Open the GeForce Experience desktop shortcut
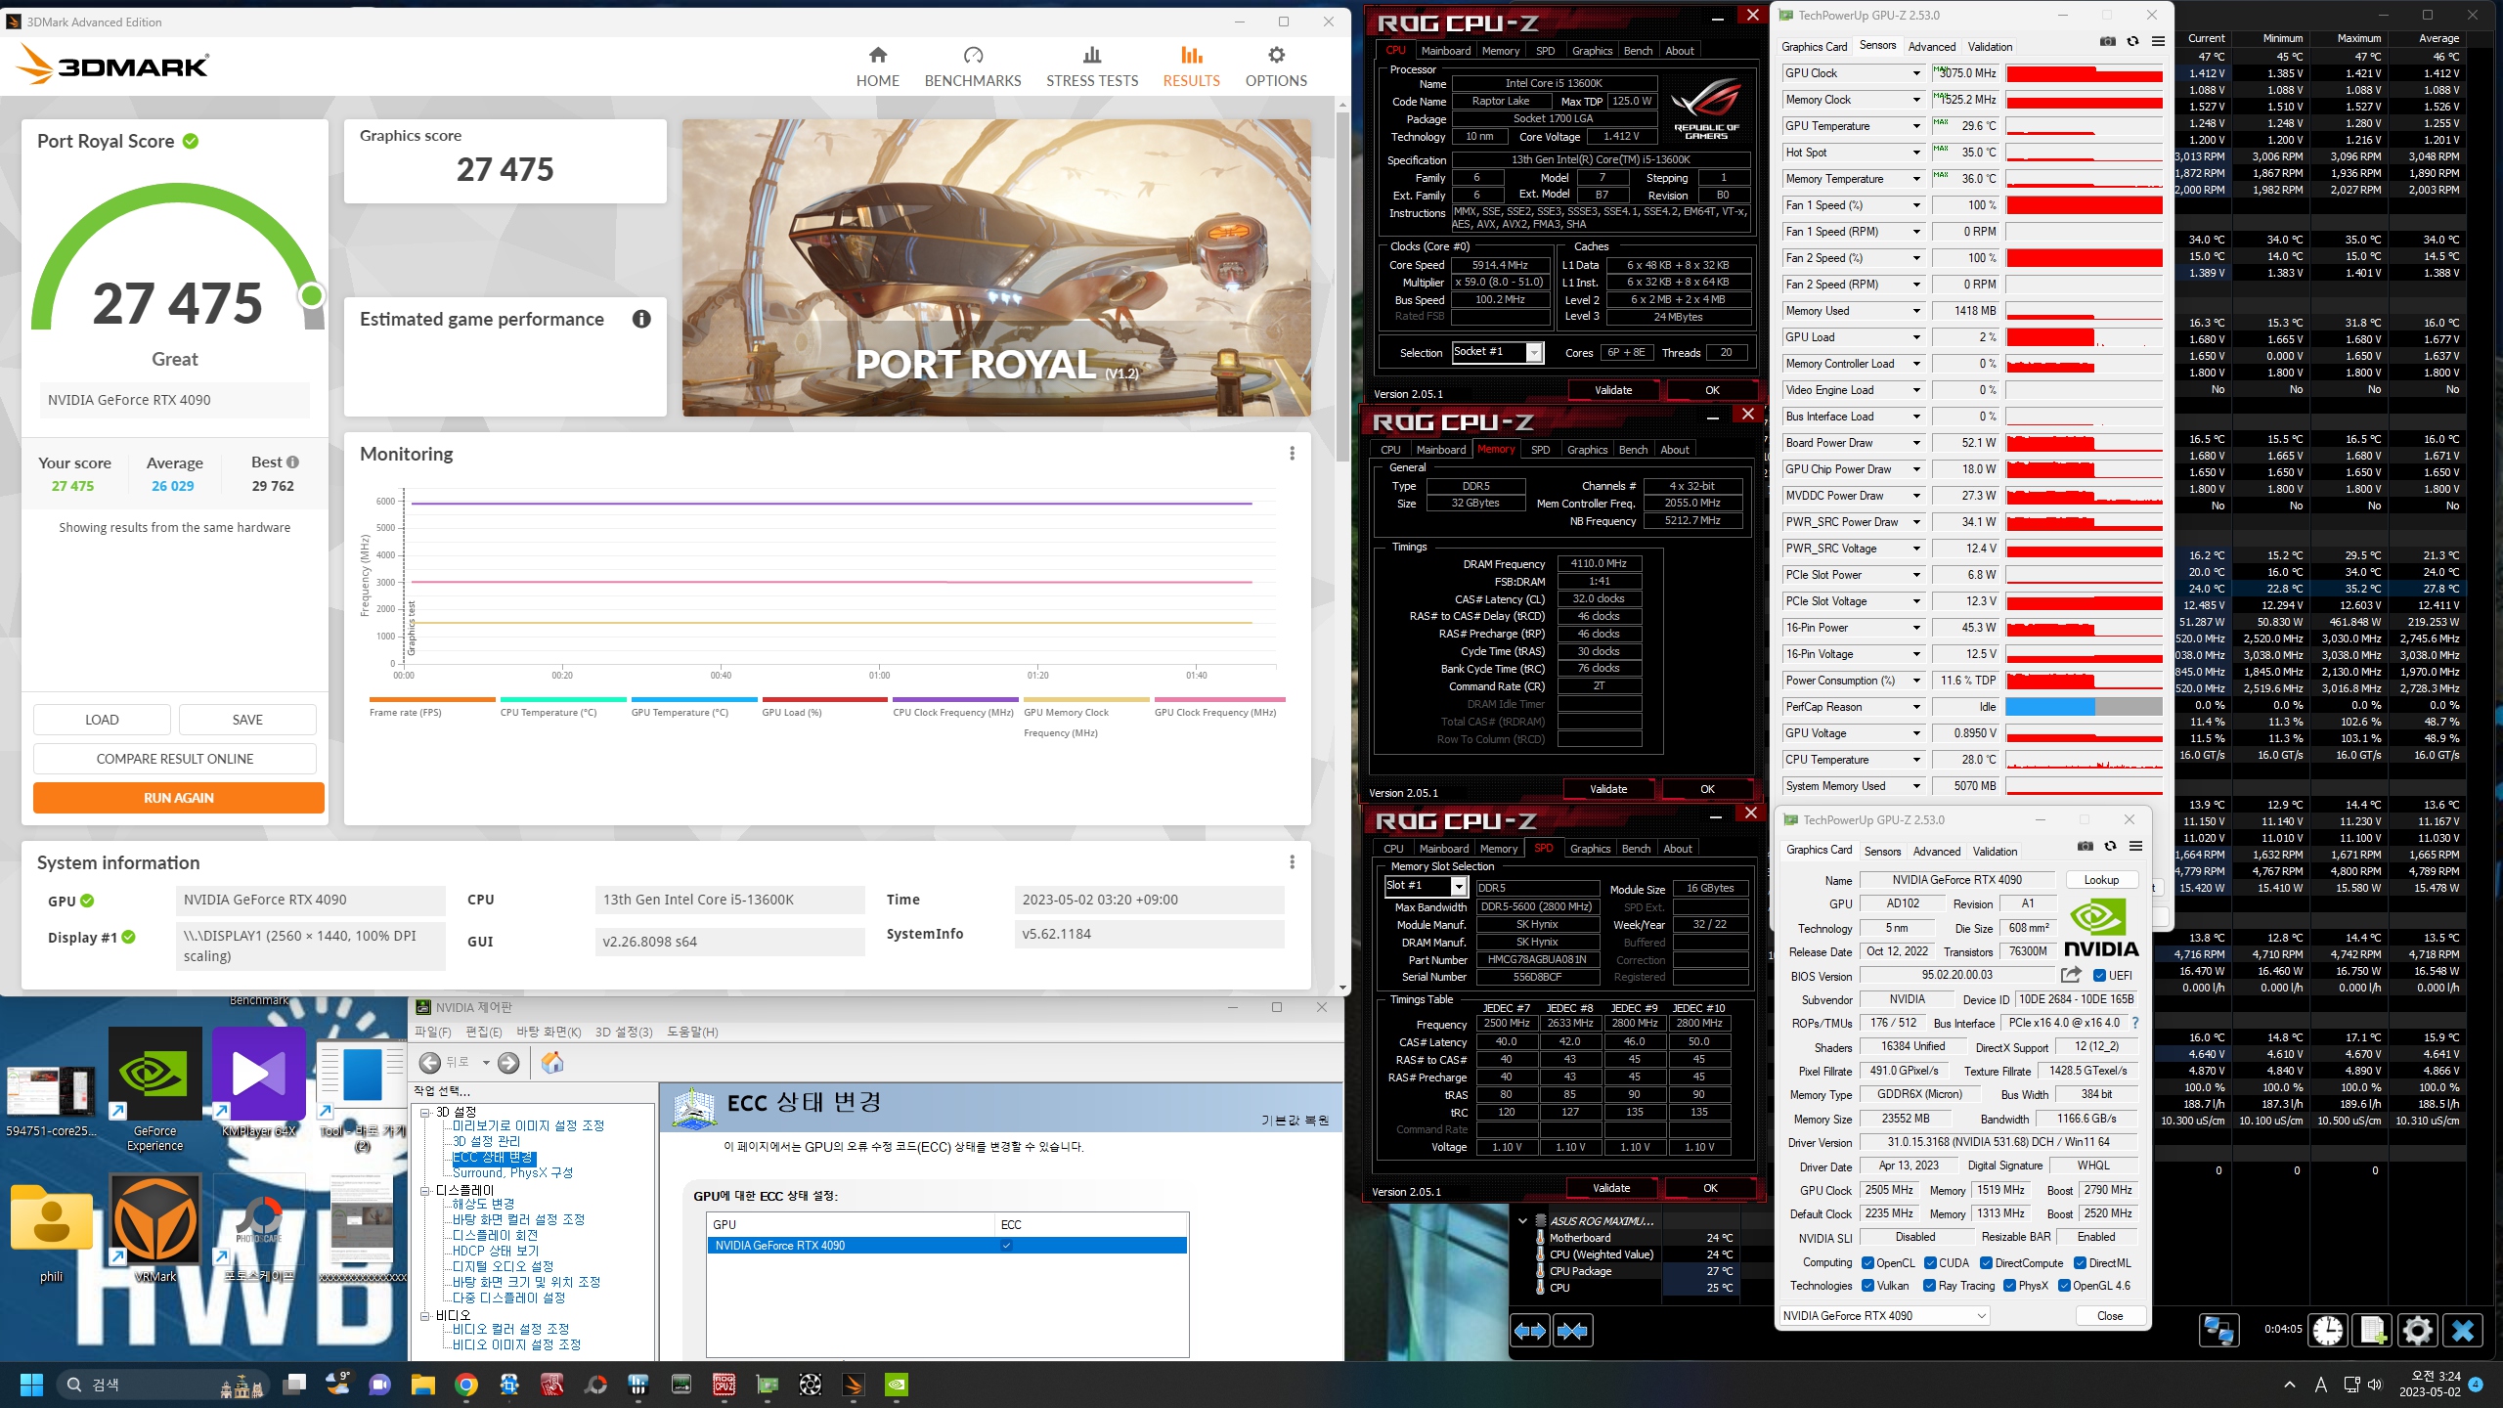2503x1408 pixels. 154,1090
